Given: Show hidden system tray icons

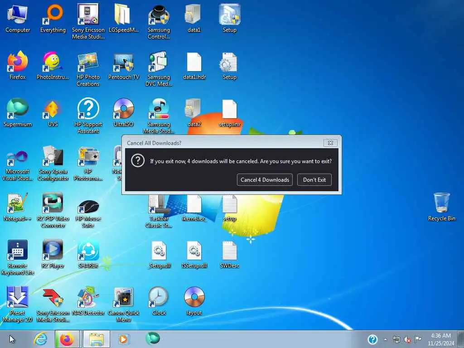Looking at the screenshot, I should tap(385, 339).
